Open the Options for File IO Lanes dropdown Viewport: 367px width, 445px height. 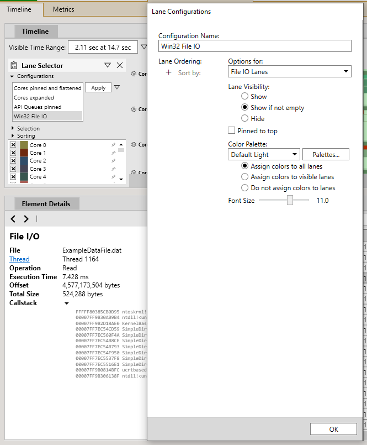(289, 71)
